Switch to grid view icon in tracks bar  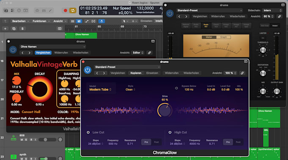72,21
